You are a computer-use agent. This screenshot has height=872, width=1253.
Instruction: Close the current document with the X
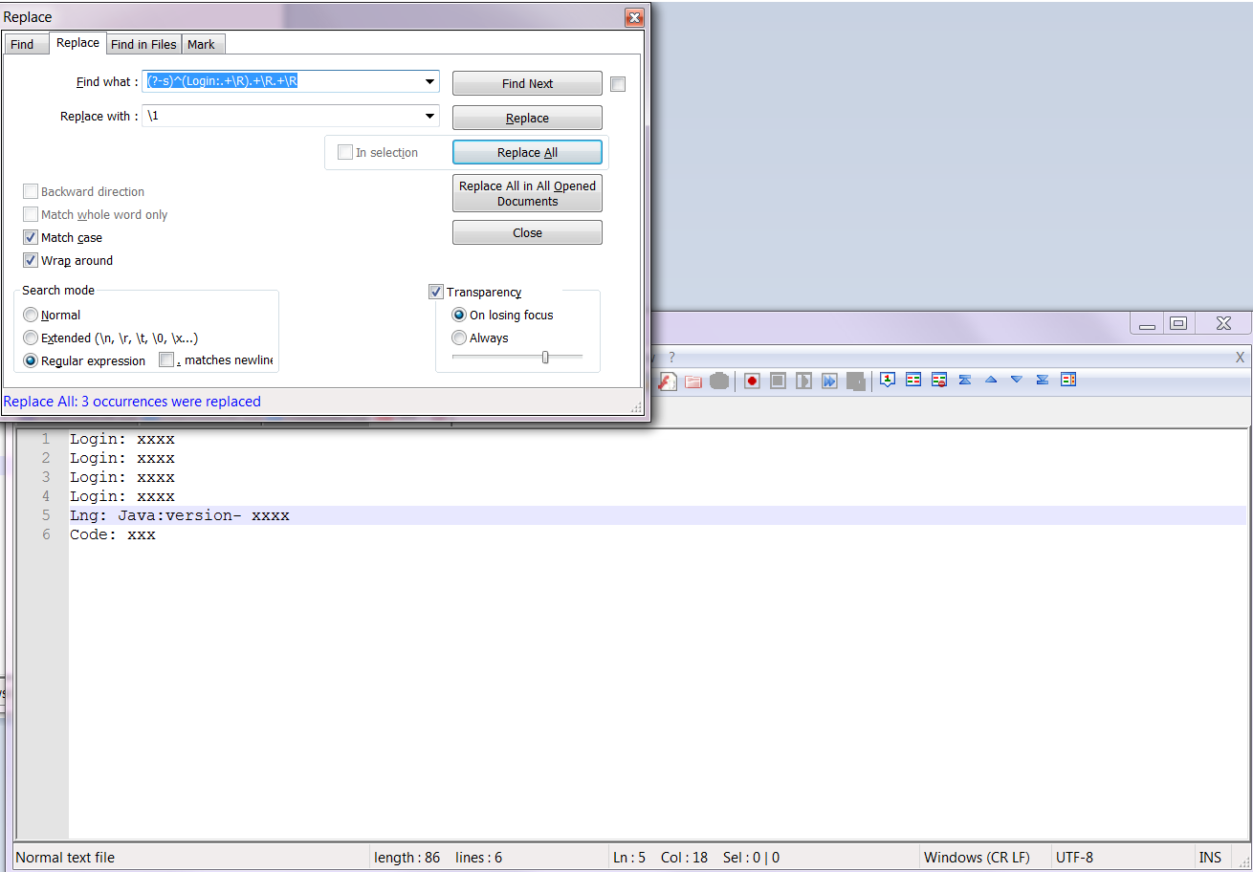[x=1240, y=357]
